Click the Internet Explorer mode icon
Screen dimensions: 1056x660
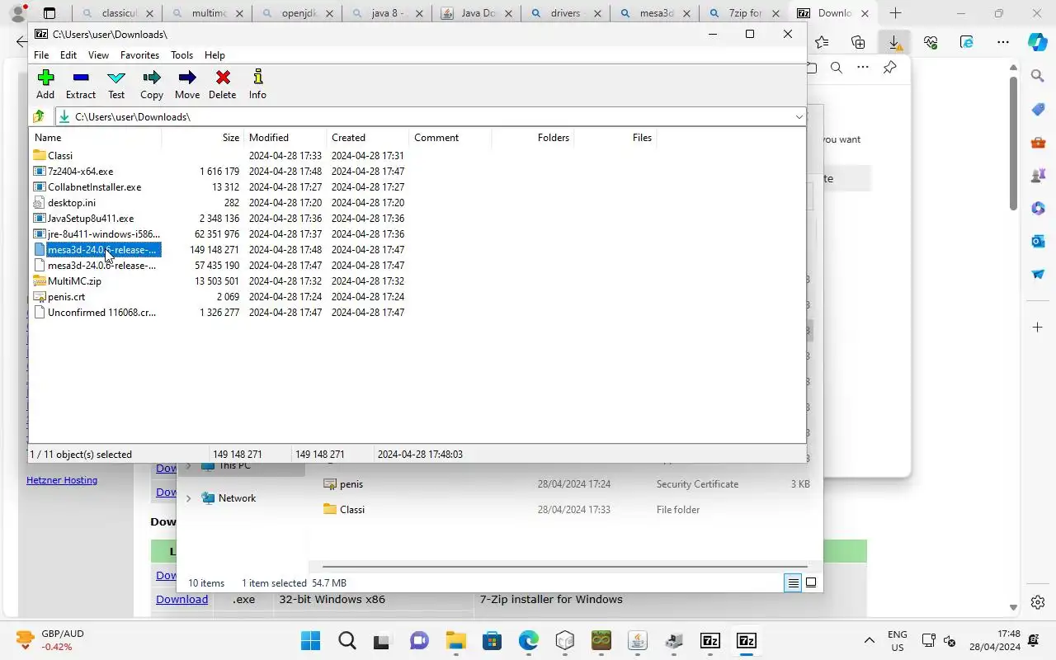pos(967,42)
